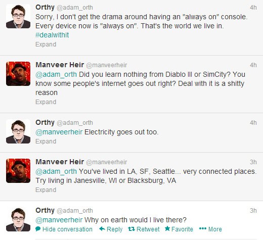
Task: Open Orthy's avatar on the first tweet
Action: (18, 16)
